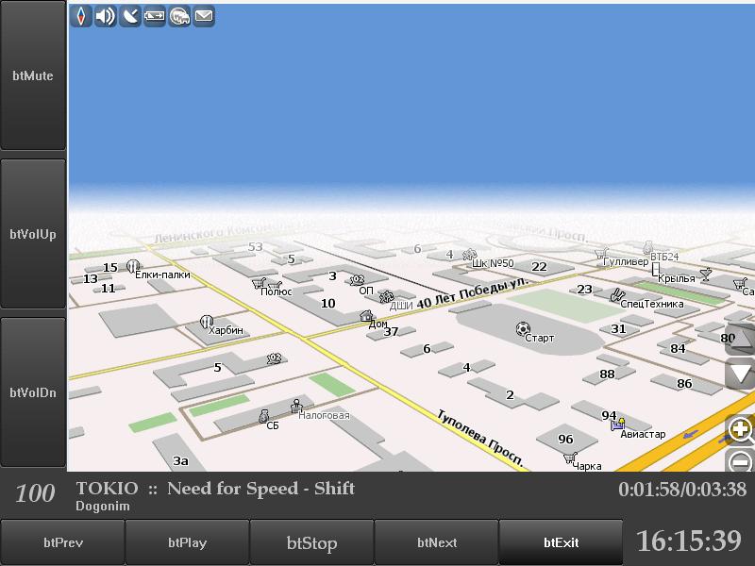This screenshot has width=755, height=566.
Task: Go to previous track with btPrev
Action: click(x=62, y=542)
